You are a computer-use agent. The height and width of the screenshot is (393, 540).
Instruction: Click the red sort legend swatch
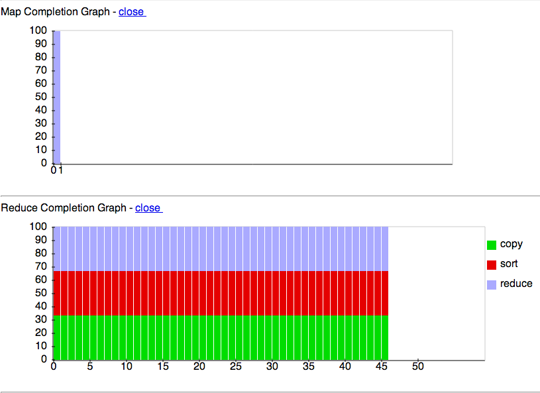click(x=492, y=265)
